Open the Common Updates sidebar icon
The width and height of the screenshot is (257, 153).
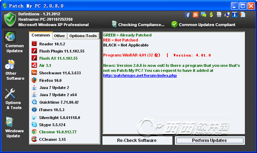coord(10,37)
